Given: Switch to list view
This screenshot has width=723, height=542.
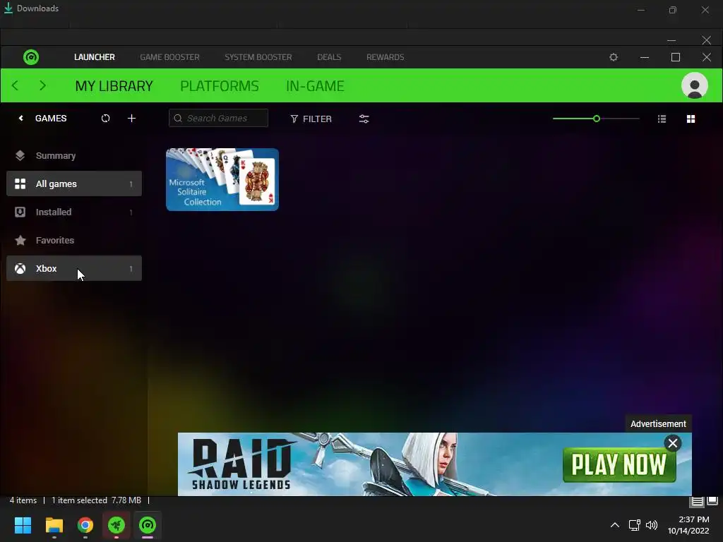Looking at the screenshot, I should pyautogui.click(x=662, y=119).
